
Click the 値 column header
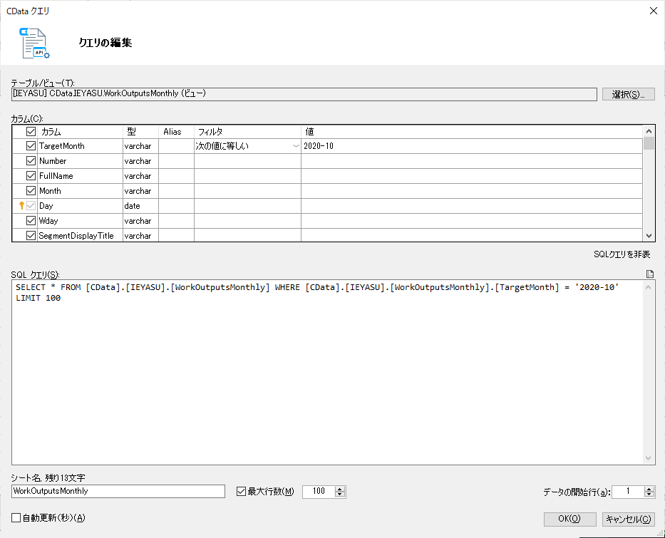472,132
